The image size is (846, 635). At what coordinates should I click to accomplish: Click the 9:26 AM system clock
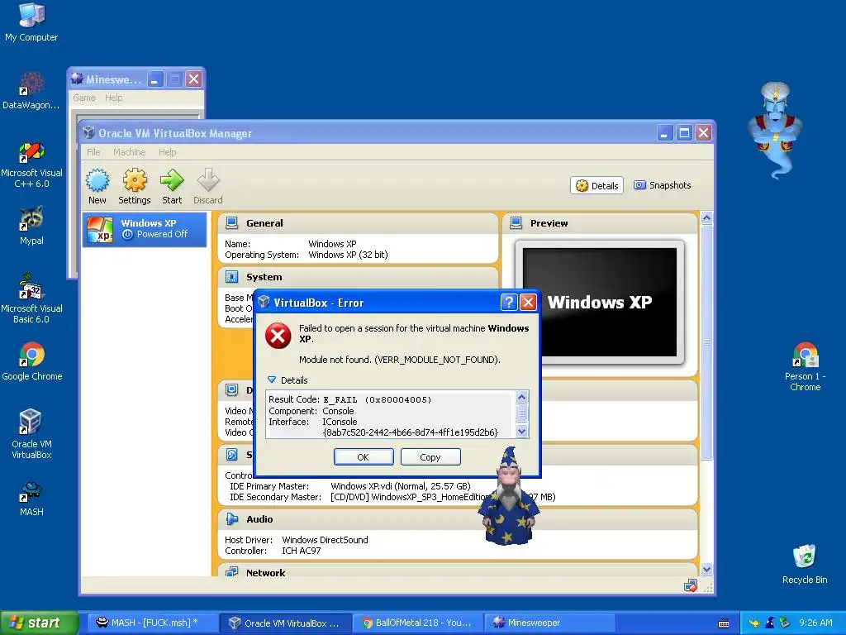pos(815,623)
